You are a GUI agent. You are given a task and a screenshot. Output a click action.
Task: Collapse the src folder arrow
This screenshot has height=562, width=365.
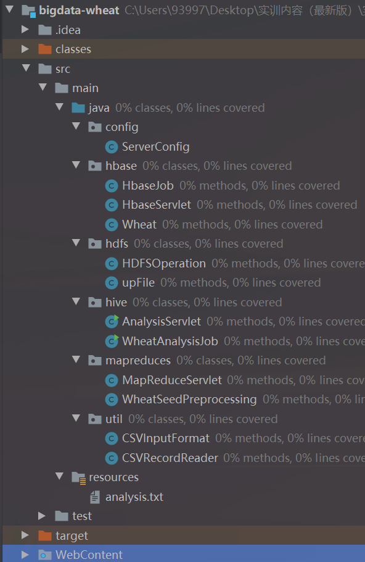coord(26,68)
